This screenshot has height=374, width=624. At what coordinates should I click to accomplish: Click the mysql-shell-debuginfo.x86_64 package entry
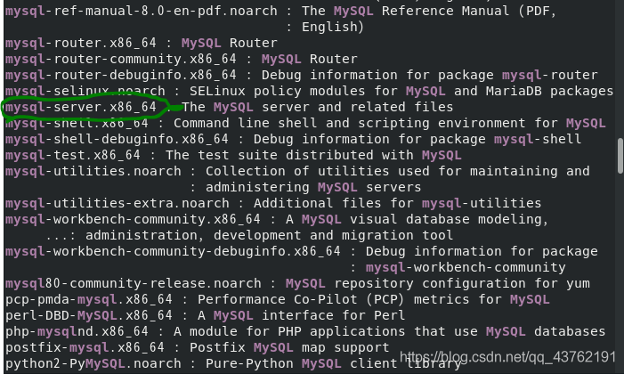tap(117, 139)
